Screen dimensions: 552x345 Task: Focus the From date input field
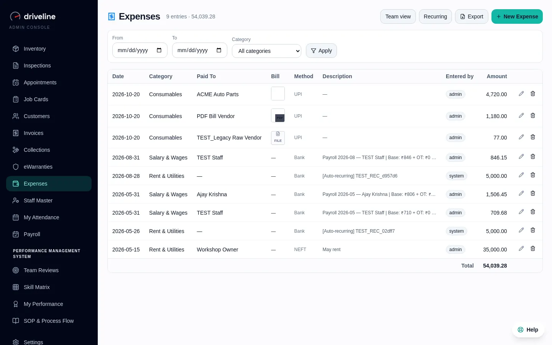pos(140,50)
